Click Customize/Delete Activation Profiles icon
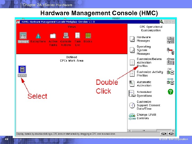This screenshot has height=144, width=192. (132, 62)
